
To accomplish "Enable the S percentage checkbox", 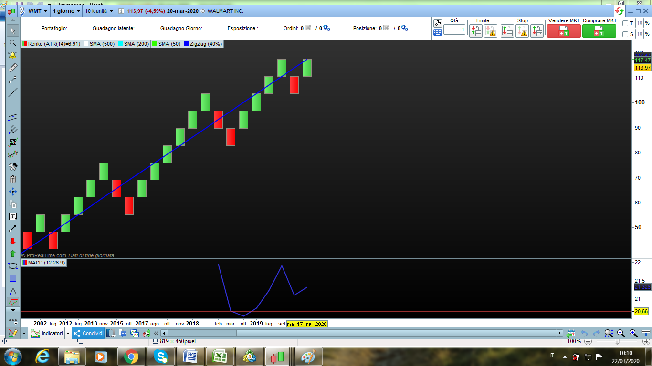I will (626, 34).
